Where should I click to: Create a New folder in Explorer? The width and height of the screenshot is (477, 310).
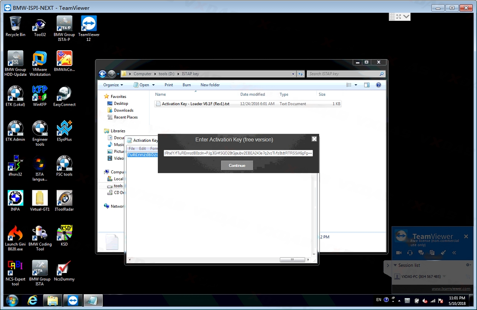(210, 85)
